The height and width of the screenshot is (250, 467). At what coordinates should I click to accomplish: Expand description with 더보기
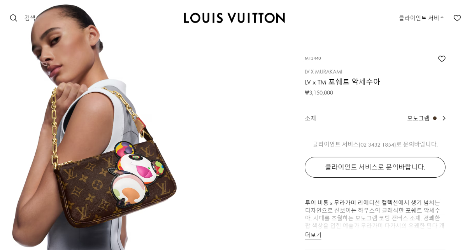click(313, 235)
